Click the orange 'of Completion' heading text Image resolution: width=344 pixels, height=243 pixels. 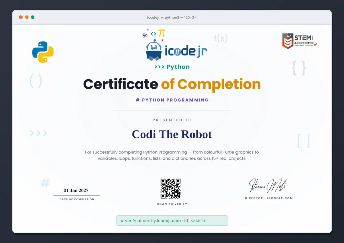(211, 85)
